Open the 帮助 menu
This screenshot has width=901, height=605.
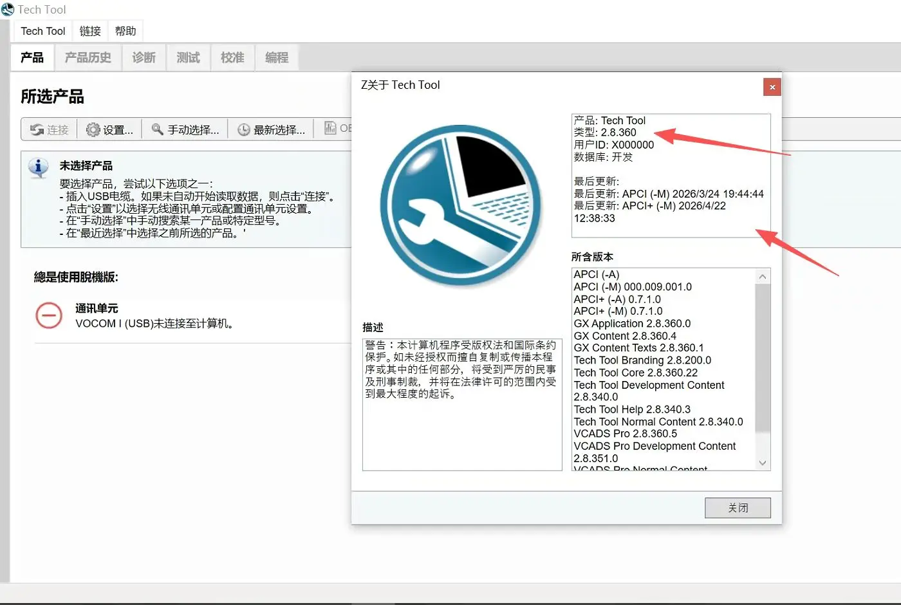click(x=125, y=31)
